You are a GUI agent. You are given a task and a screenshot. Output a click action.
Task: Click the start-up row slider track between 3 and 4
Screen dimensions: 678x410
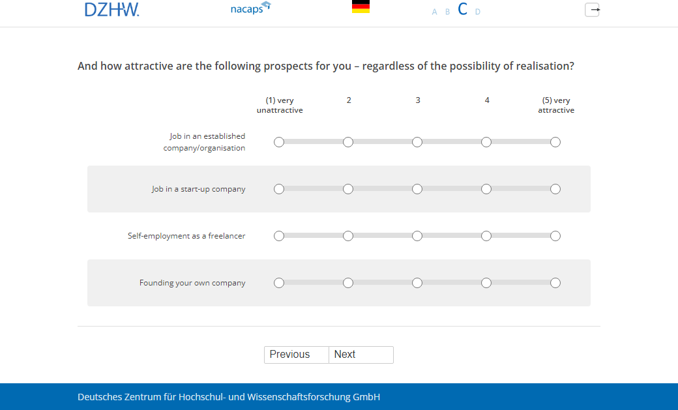pos(452,189)
